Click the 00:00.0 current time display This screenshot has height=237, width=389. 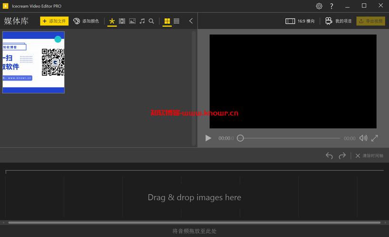point(226,138)
